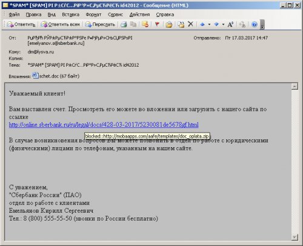Screen dimensions: 303x246
Task: Click the create rule icon
Action: click(145, 24)
